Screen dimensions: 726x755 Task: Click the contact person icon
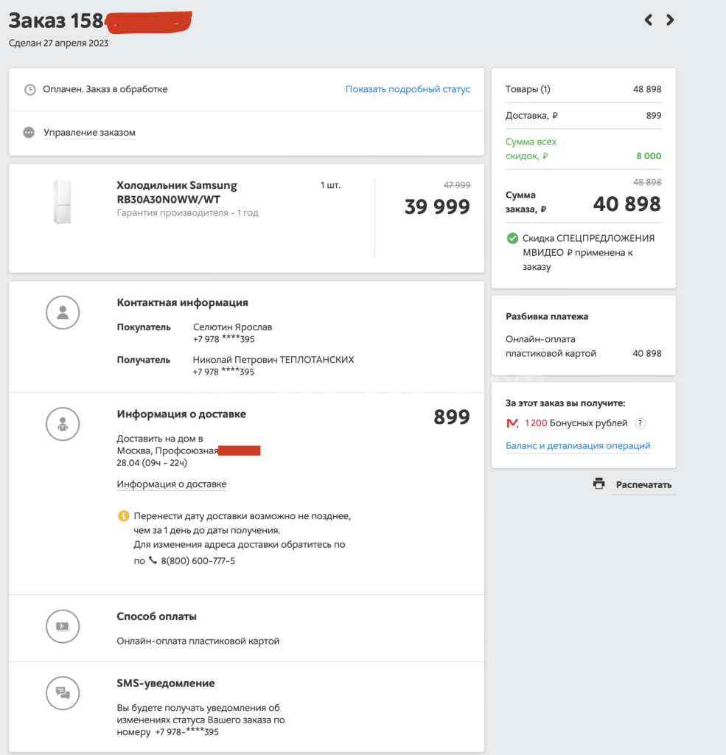63,313
